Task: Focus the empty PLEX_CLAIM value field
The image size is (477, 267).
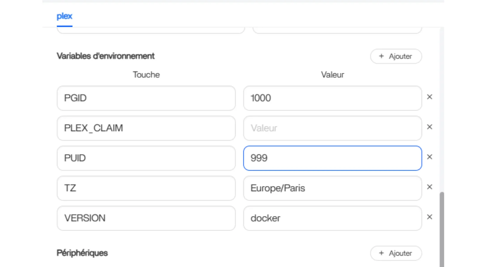Action: [332, 128]
